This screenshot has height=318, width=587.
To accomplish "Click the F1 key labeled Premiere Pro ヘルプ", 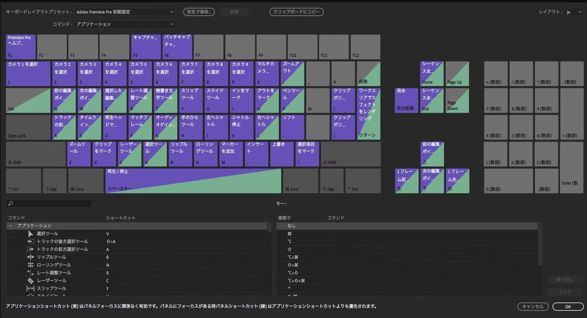I will [x=21, y=47].
